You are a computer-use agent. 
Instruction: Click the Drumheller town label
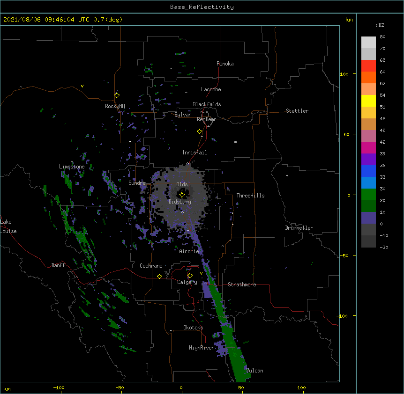[299, 228]
